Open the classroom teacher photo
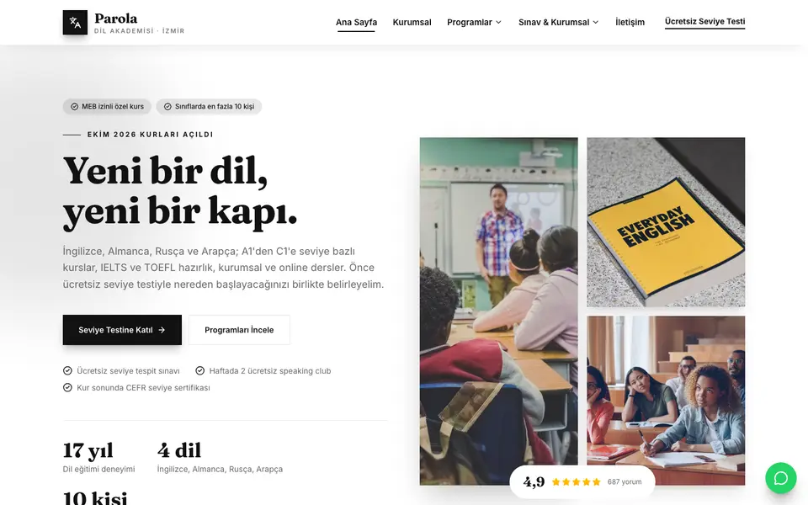808x505 pixels. [x=498, y=311]
